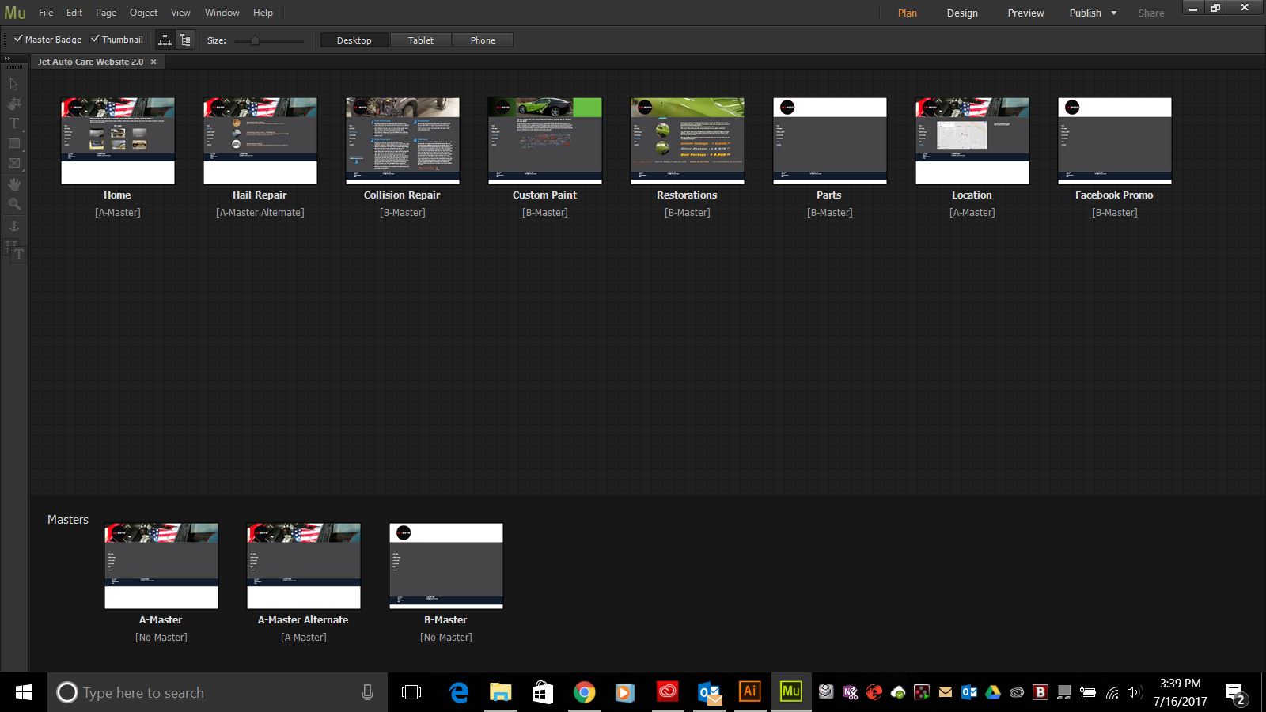The height and width of the screenshot is (712, 1266).
Task: Select the Selection arrow tool
Action: (13, 84)
